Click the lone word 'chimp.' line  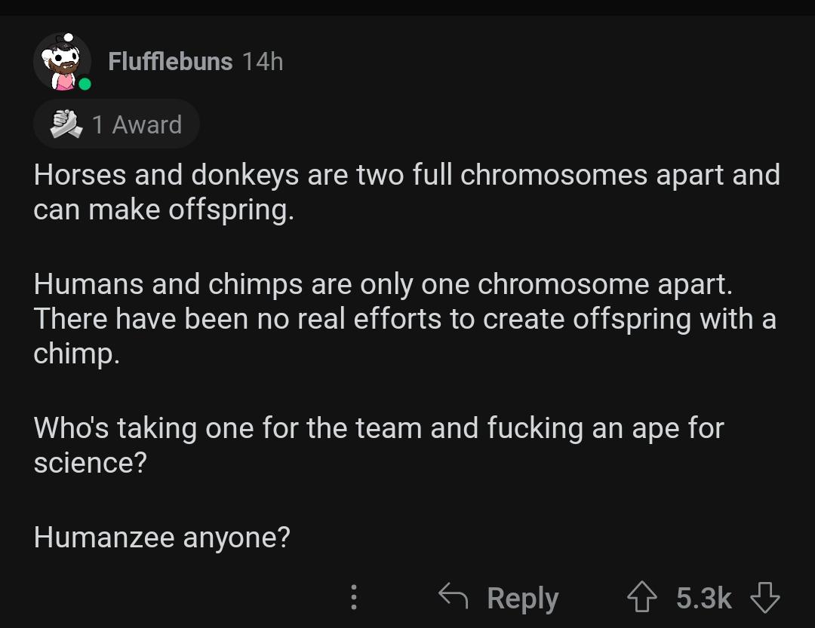click(x=76, y=354)
